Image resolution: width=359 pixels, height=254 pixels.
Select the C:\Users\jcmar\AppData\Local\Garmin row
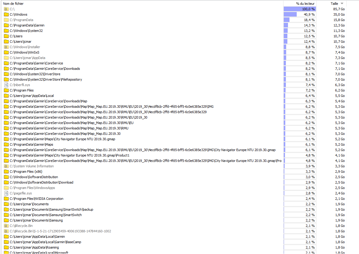(174, 237)
